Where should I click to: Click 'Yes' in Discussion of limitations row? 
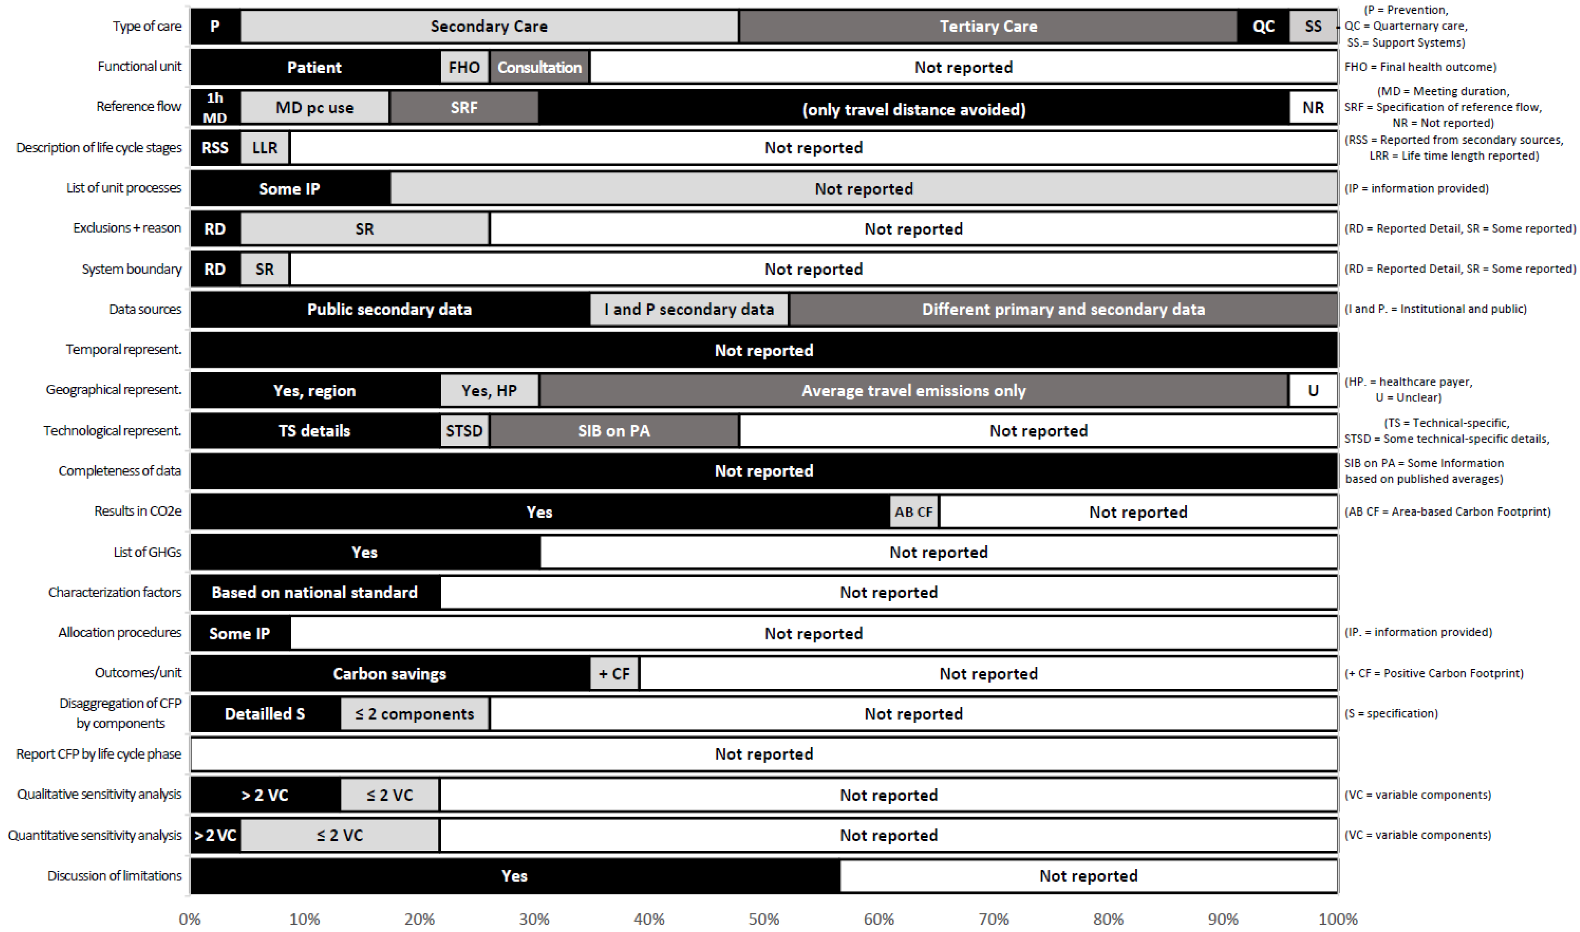click(515, 876)
